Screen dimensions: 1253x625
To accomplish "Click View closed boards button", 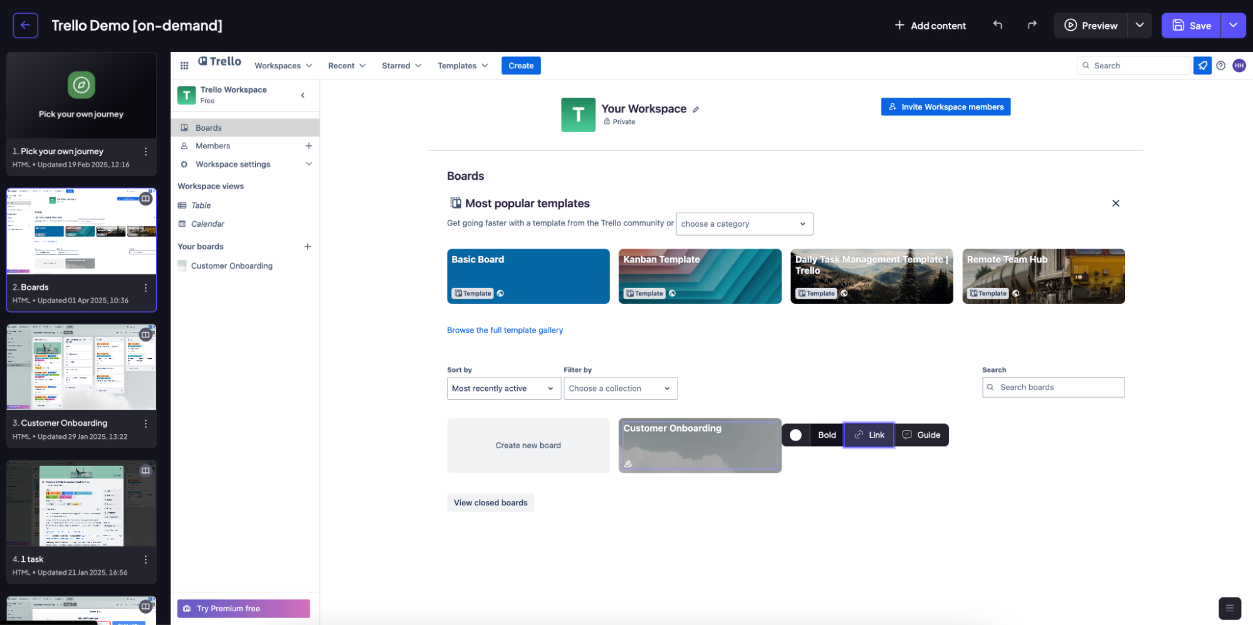I will 490,502.
